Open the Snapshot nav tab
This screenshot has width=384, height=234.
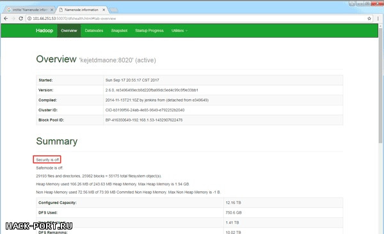(x=119, y=31)
